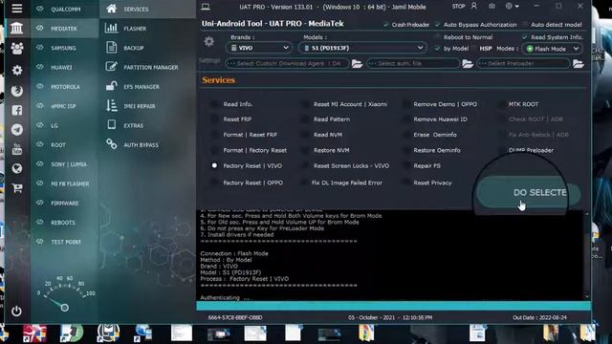Image resolution: width=612 pixels, height=344 pixels.
Task: Select Factory Reset | VIVO radio option
Action: (x=214, y=165)
